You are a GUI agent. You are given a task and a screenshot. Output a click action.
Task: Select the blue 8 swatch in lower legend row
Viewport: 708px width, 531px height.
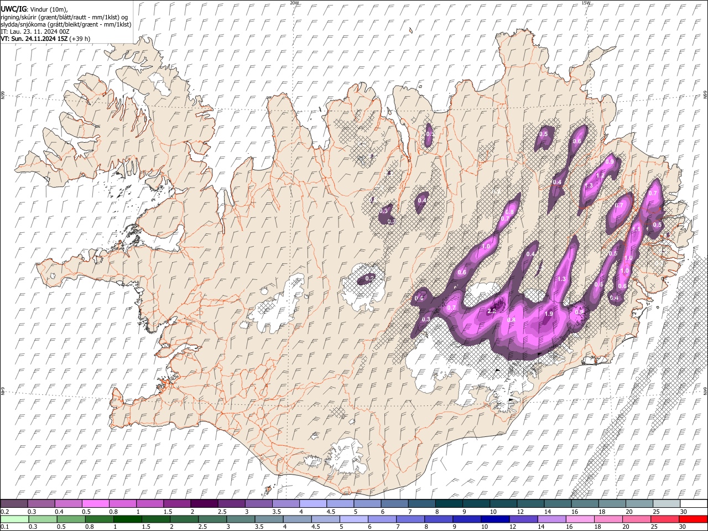[438, 519]
